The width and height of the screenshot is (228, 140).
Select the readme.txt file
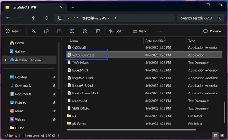coord(80,101)
